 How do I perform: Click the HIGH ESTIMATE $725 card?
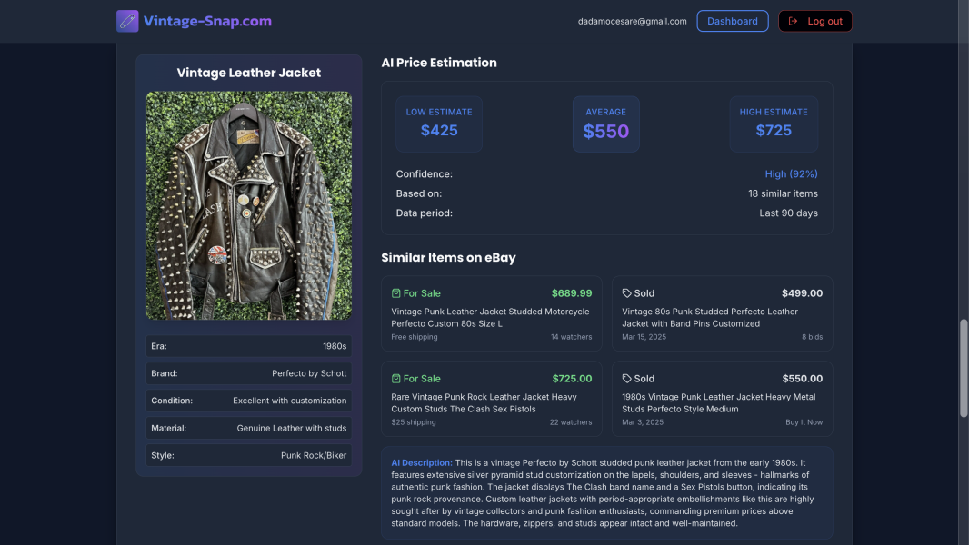774,124
